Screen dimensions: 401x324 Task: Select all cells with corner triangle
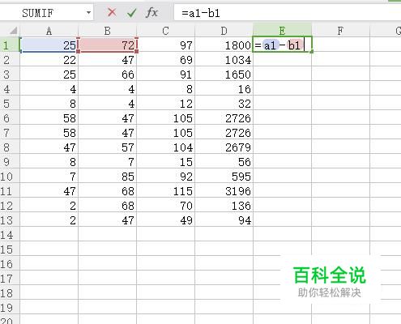pos(12,30)
